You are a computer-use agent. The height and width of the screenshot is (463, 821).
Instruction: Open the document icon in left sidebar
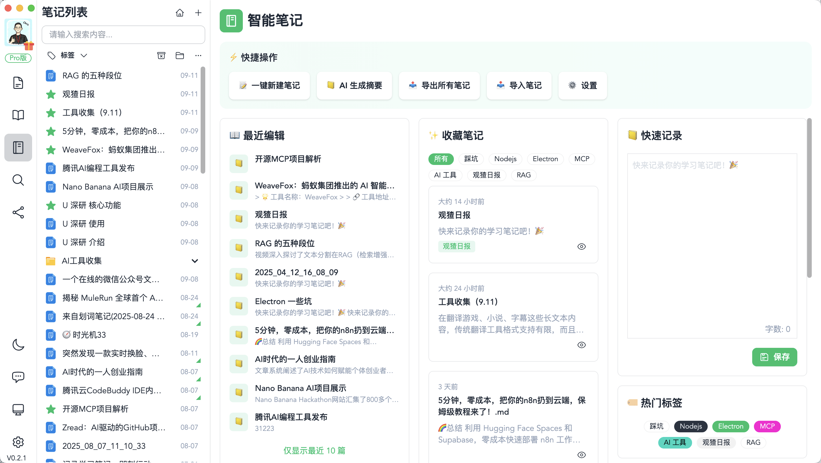(18, 83)
